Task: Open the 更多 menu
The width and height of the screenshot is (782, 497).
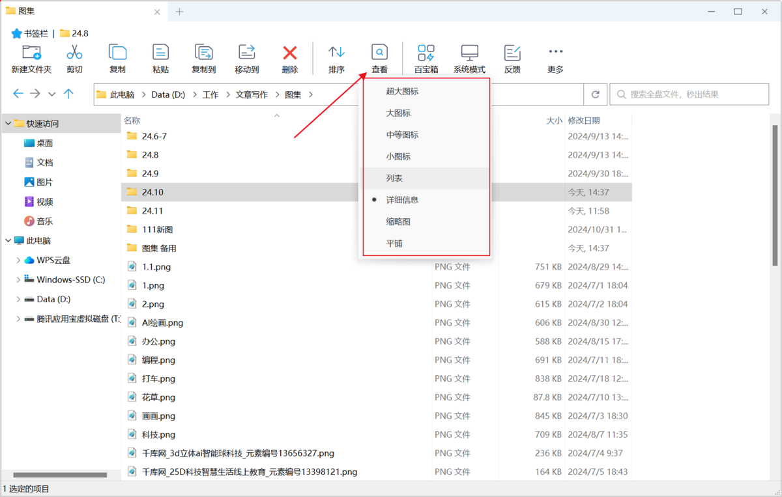Action: (x=555, y=57)
